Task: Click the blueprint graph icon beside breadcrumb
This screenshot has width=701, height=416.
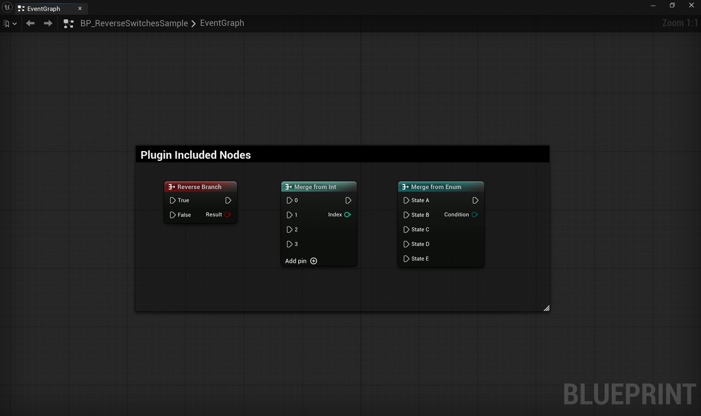Action: pyautogui.click(x=68, y=24)
